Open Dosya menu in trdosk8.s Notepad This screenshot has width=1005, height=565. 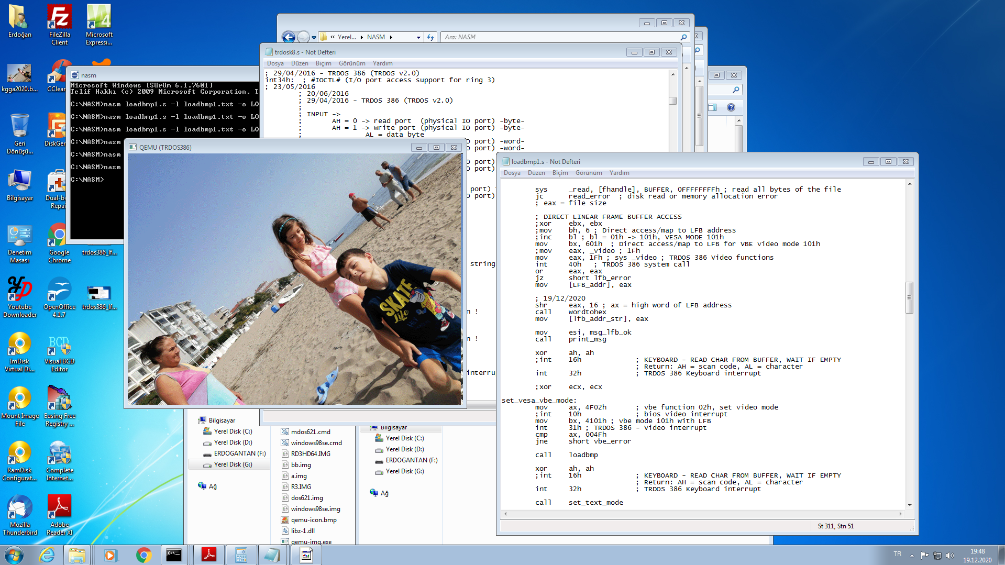(275, 63)
